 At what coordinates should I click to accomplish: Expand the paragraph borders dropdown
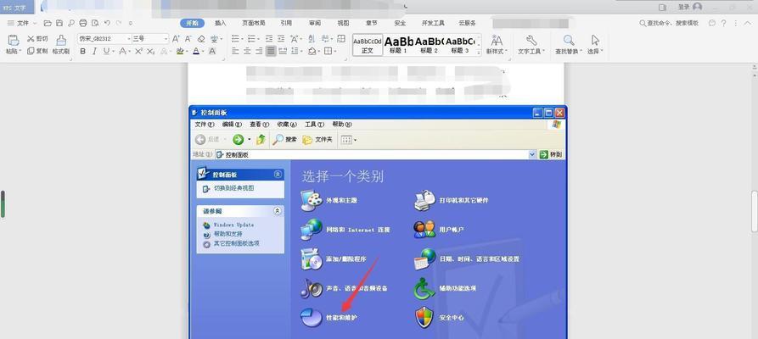335,51
